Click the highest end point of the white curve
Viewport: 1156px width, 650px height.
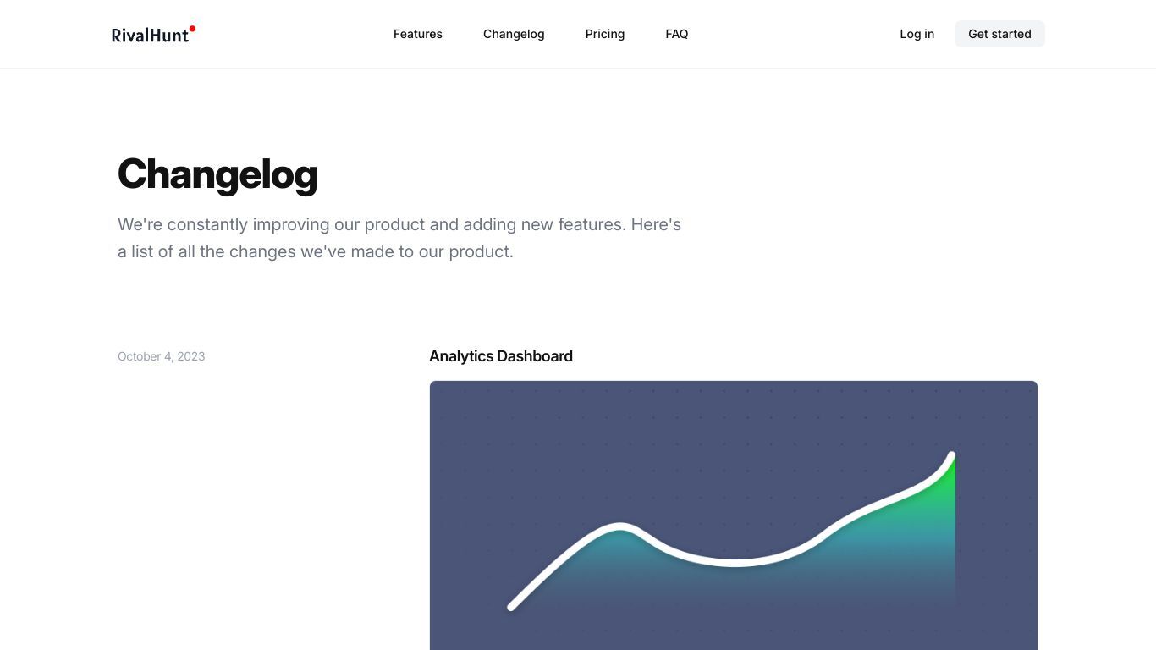(951, 456)
